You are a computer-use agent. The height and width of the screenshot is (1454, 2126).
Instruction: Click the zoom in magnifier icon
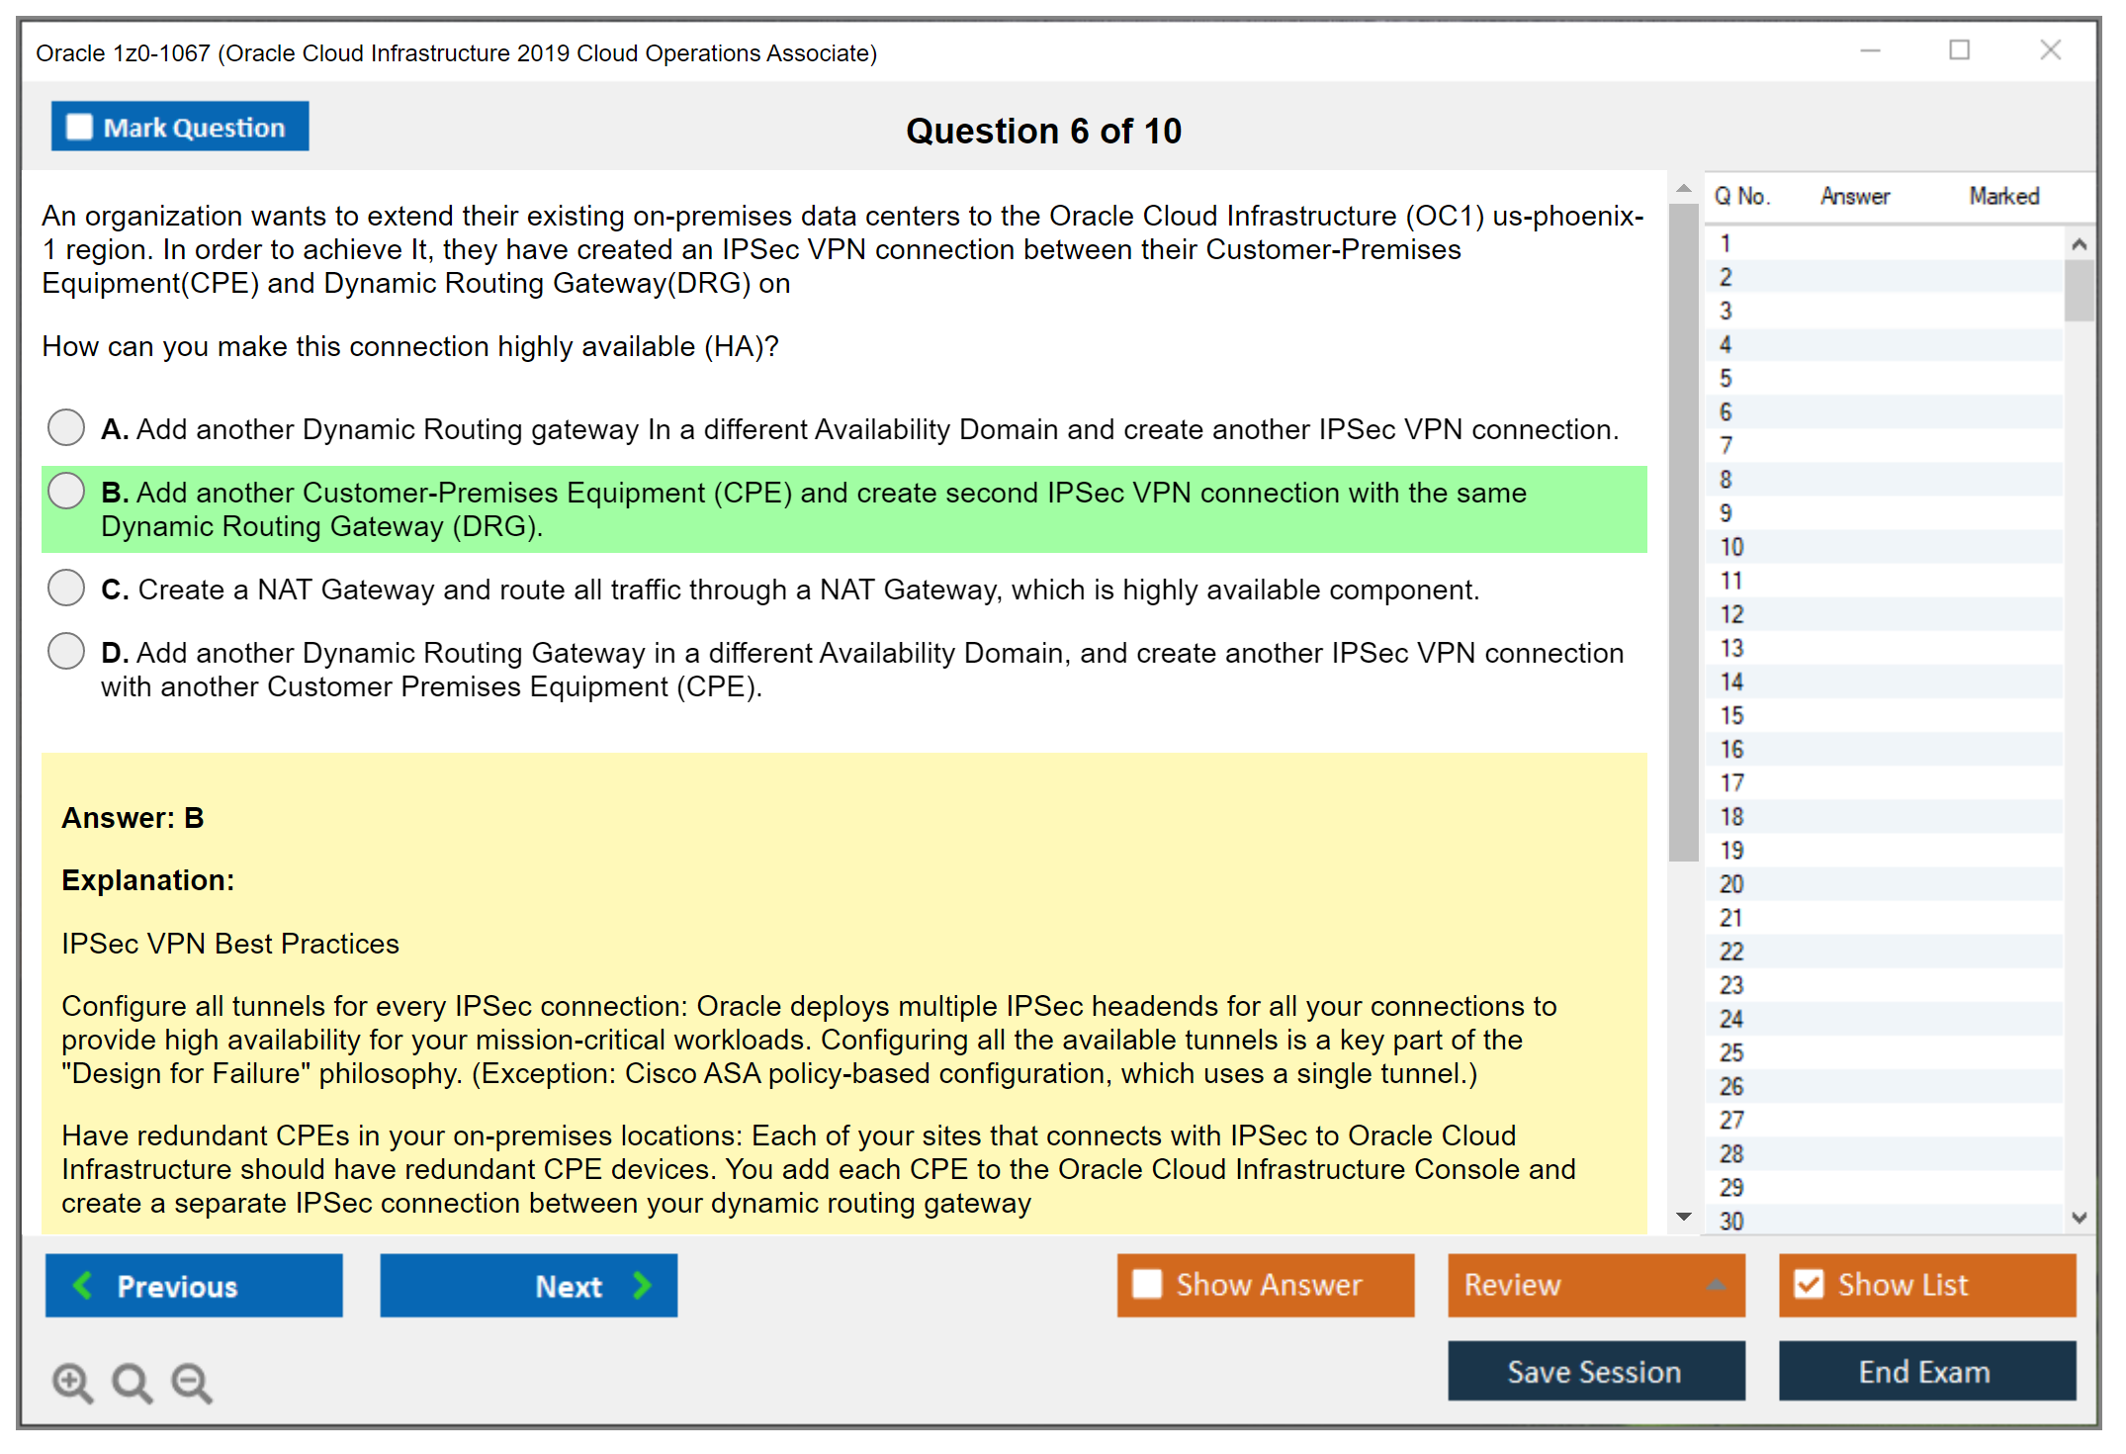click(71, 1382)
